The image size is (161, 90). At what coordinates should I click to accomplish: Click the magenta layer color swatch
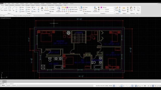(67, 7)
